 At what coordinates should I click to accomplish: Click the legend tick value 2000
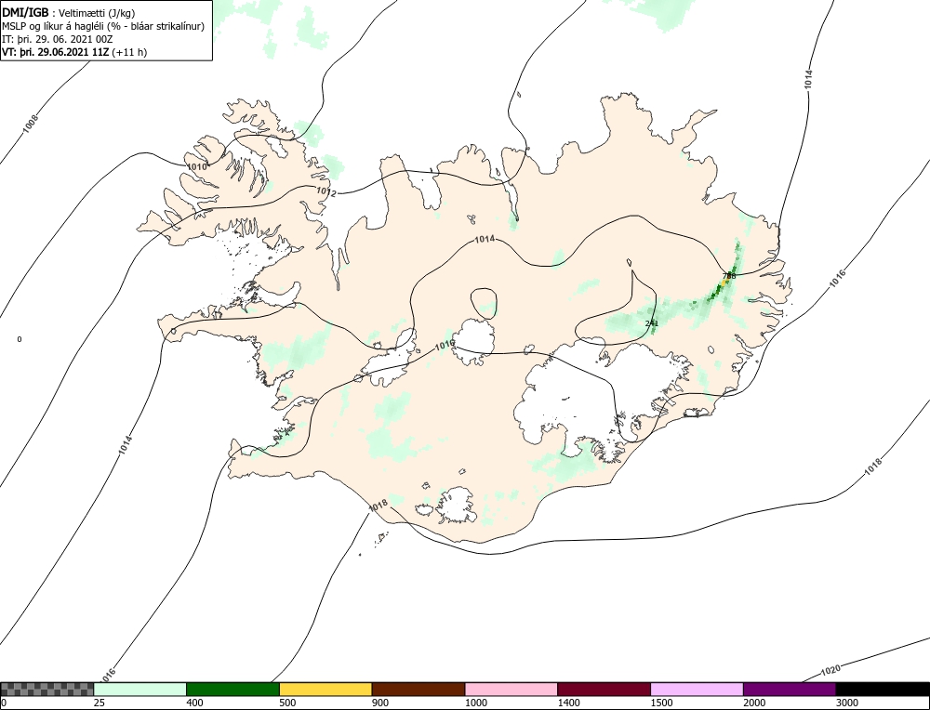pos(754,703)
